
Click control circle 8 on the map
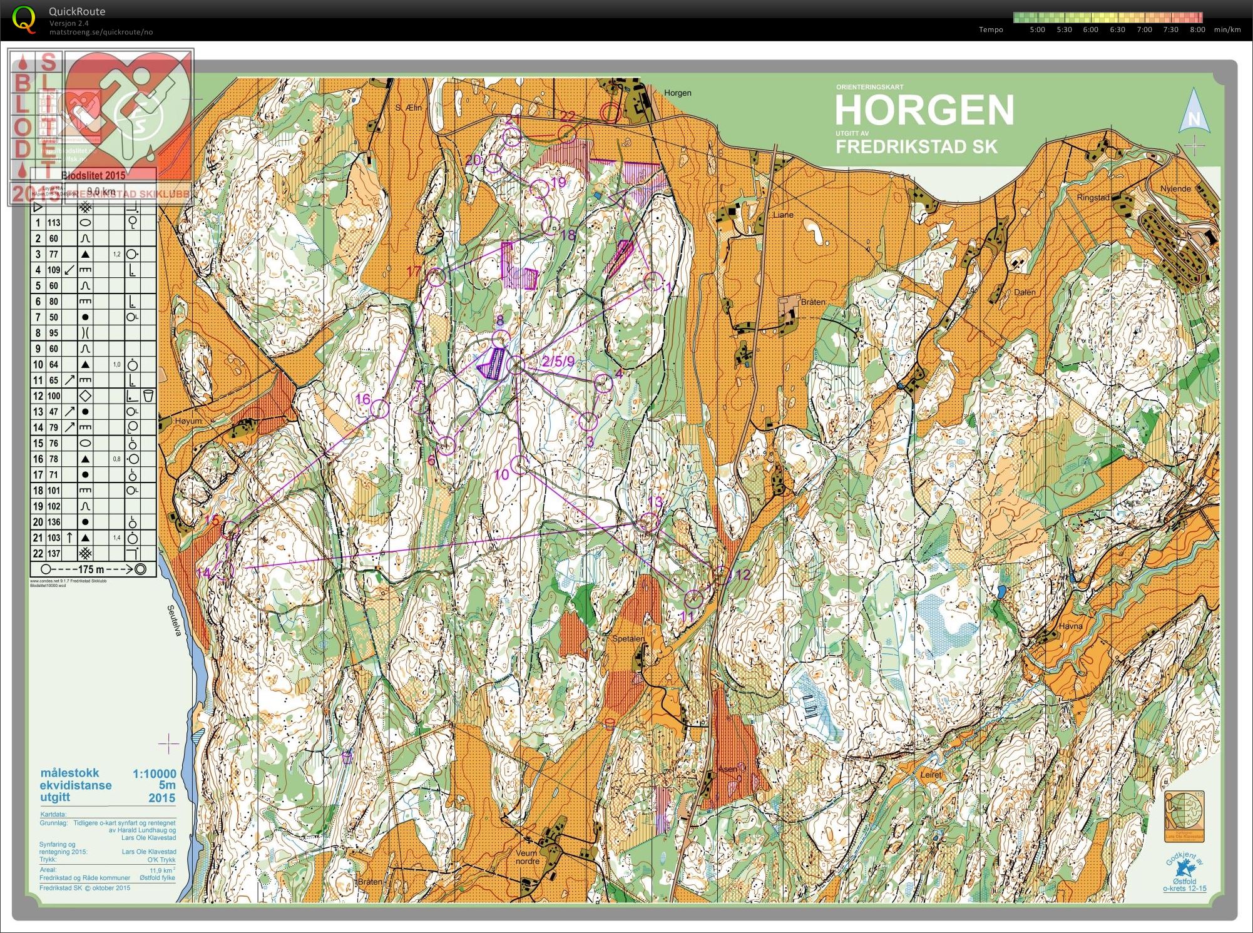tap(499, 340)
